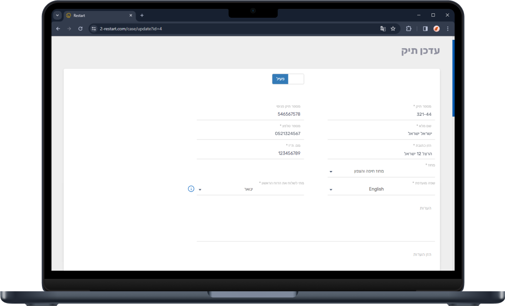Open site information icon in the address bar
The height and width of the screenshot is (306, 505).
tap(94, 29)
